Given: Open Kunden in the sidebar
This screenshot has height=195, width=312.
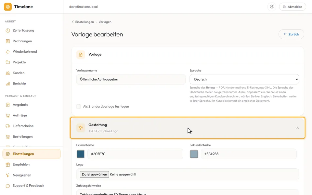Looking at the screenshot, I should [x=32, y=73].
